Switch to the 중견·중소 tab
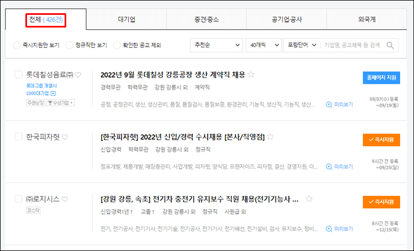This screenshot has height=251, width=414. pos(206,19)
